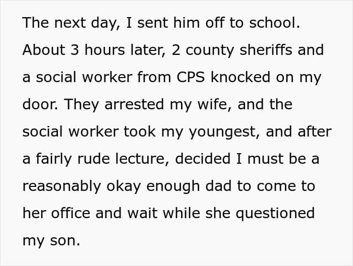Viewport: 353px width, 266px height.
Task: Click the phrase "The next day"
Action: [x=61, y=23]
